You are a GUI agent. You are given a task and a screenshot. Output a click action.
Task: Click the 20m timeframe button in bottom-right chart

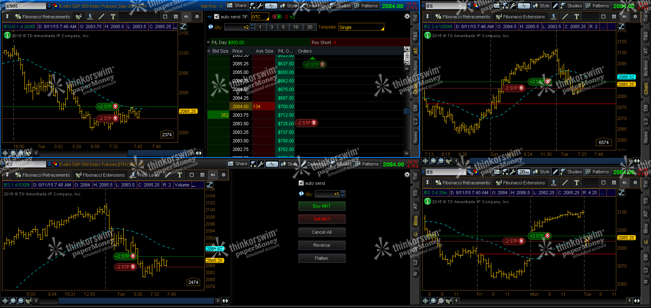click(x=524, y=172)
